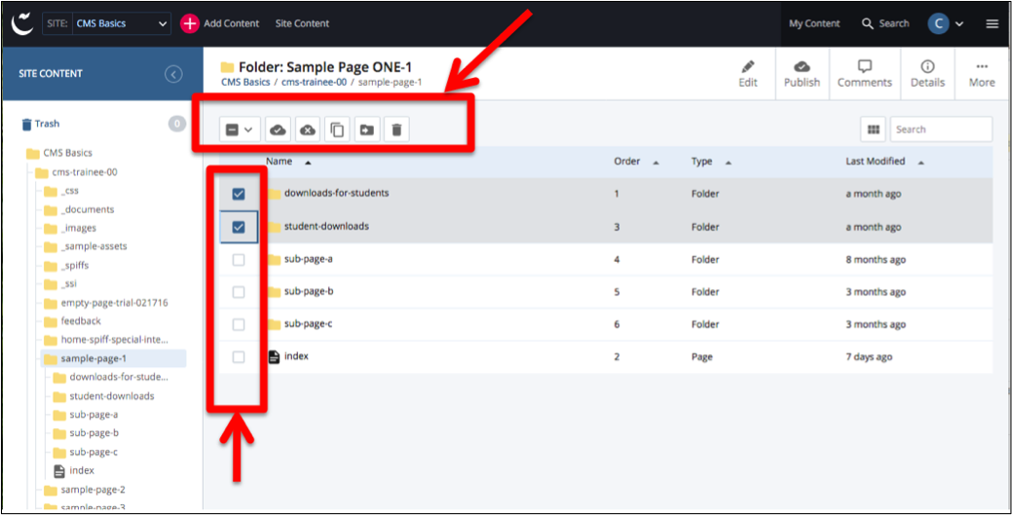Image resolution: width=1012 pixels, height=515 pixels.
Task: Open My Content in top bar
Action: pos(815,23)
